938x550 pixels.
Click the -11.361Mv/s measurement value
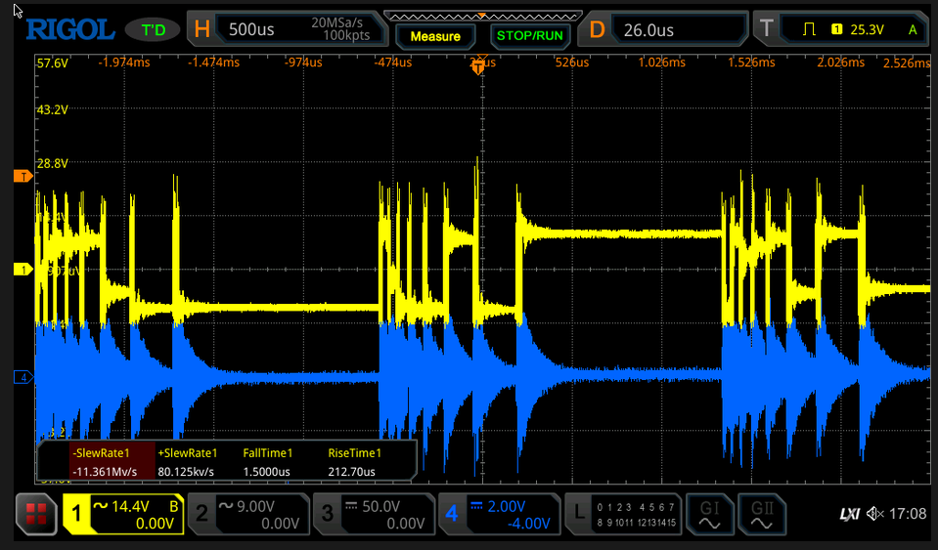coord(105,472)
